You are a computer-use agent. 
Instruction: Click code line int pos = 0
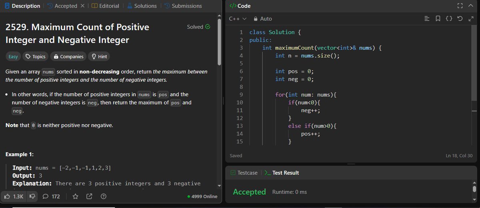tap(294, 71)
